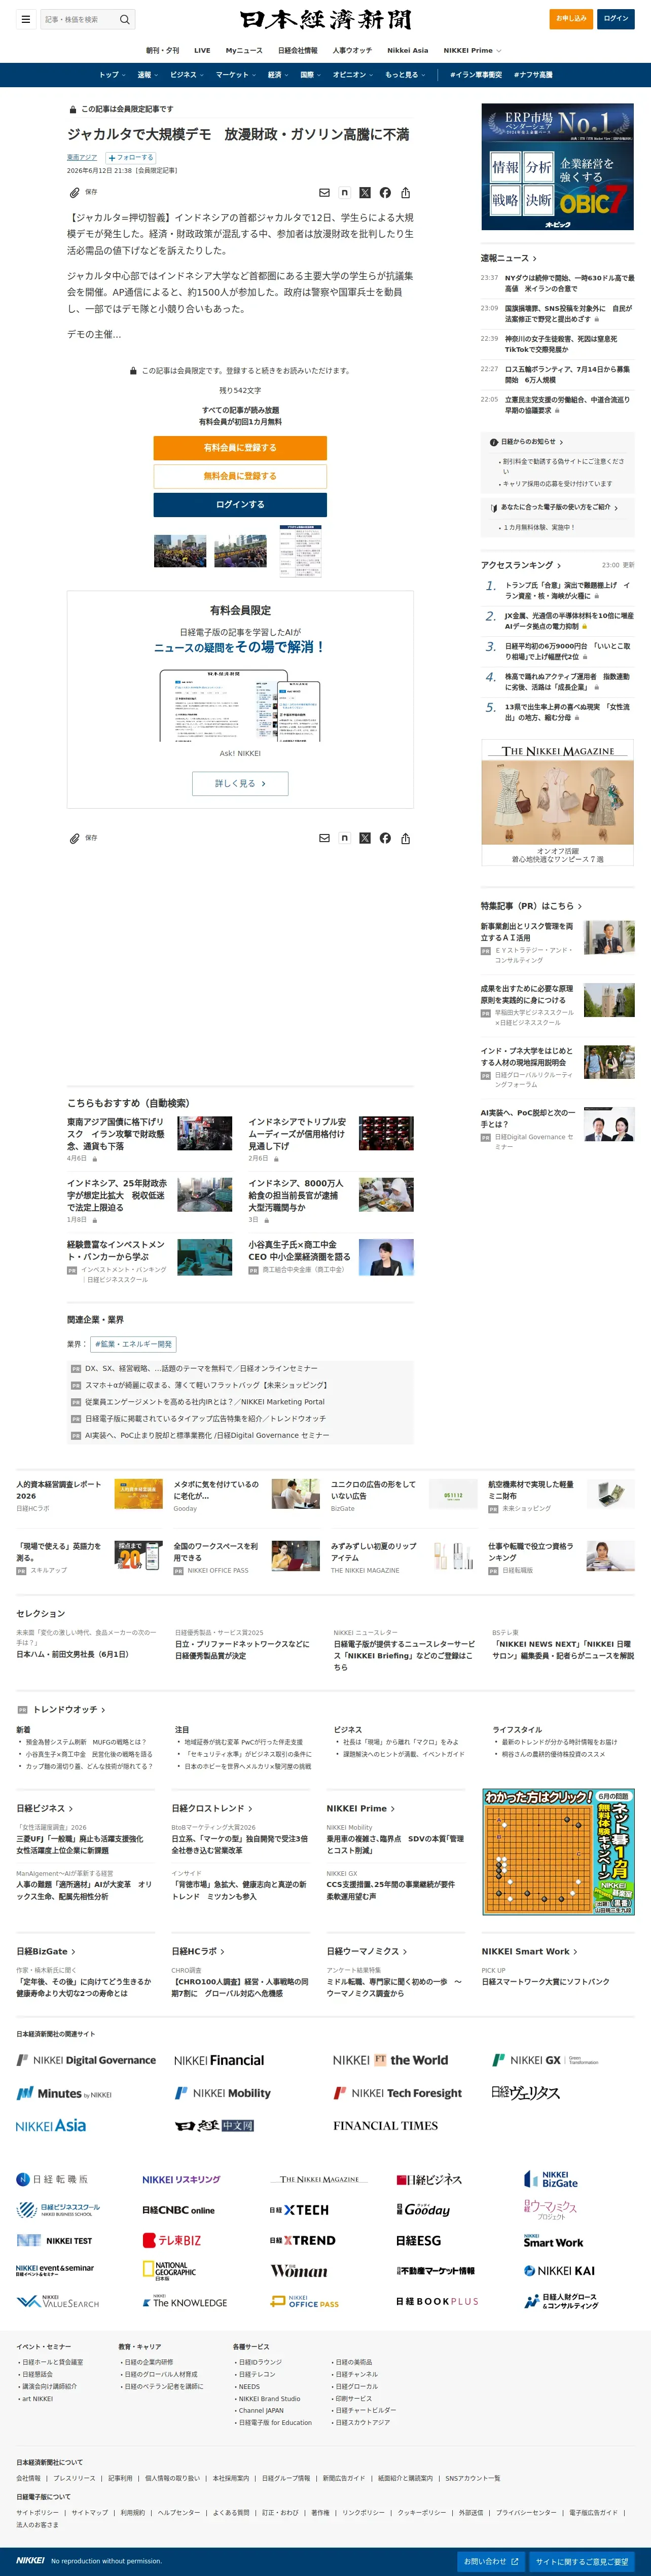Open the NIKKEI GX logo
Image resolution: width=651 pixels, height=2576 pixels.
(545, 2060)
